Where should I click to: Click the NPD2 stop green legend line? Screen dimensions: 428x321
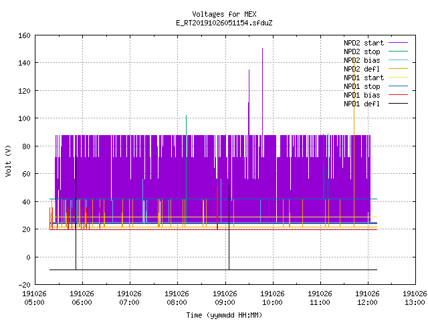398,51
